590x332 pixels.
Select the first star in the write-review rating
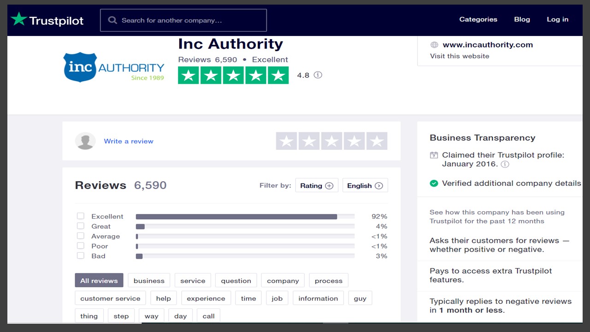tap(287, 141)
